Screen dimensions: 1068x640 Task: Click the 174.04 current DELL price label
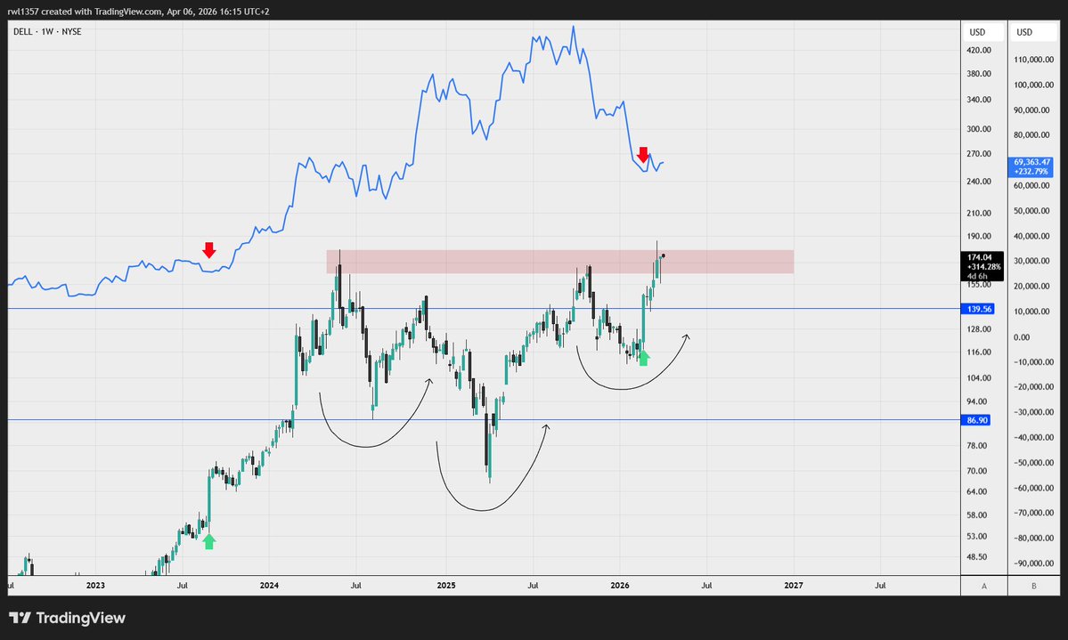(x=980, y=257)
